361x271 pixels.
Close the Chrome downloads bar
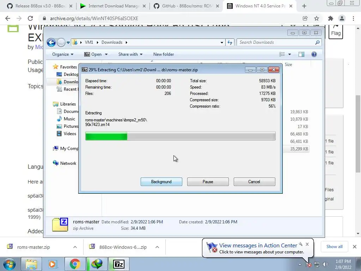coord(355,247)
